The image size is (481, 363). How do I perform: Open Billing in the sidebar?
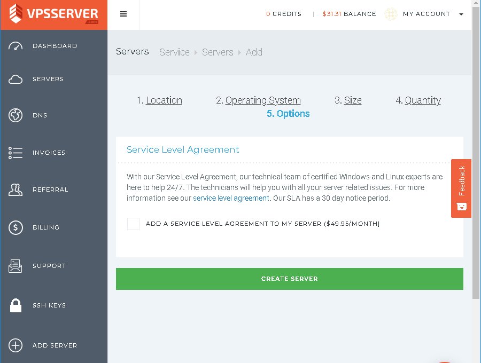[x=46, y=227]
